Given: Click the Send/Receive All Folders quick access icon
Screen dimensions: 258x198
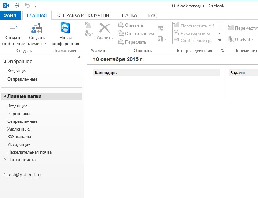Looking at the screenshot, I should [16, 5].
